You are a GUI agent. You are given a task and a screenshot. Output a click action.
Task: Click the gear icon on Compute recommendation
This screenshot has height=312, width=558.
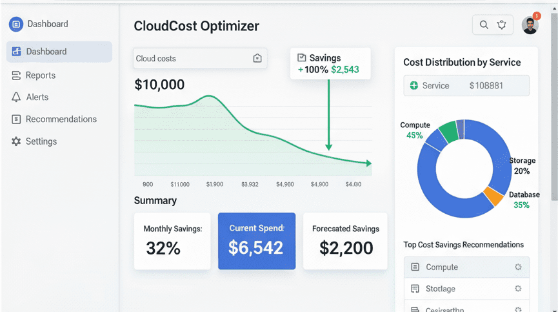517,267
